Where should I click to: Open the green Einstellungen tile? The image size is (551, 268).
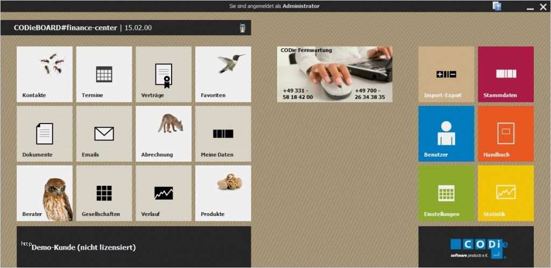click(x=446, y=193)
